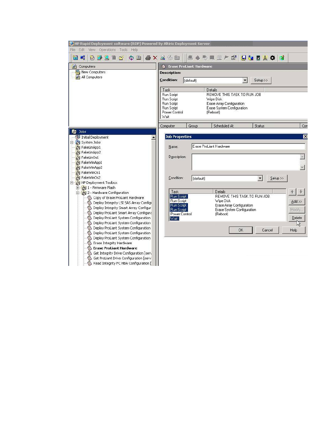Click the floppy disk toolbar icon
This screenshot has height=438, width=329.
pyautogui.click(x=243, y=58)
